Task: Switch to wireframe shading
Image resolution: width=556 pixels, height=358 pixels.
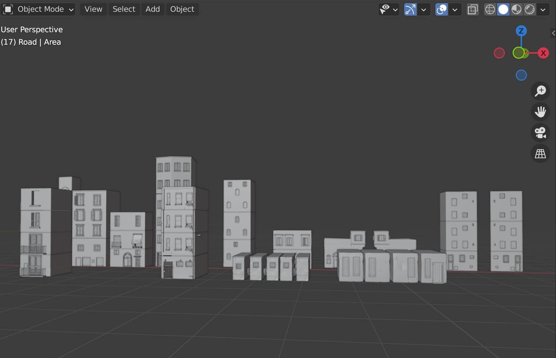Action: click(x=490, y=9)
